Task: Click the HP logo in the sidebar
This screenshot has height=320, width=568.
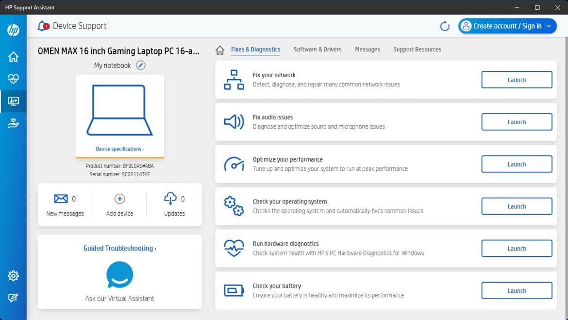Action: click(14, 30)
